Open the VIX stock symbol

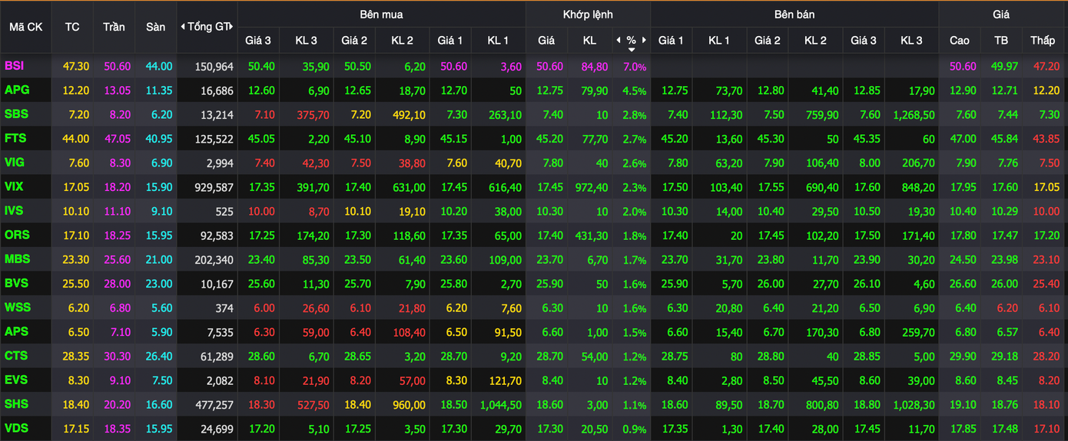click(x=15, y=187)
